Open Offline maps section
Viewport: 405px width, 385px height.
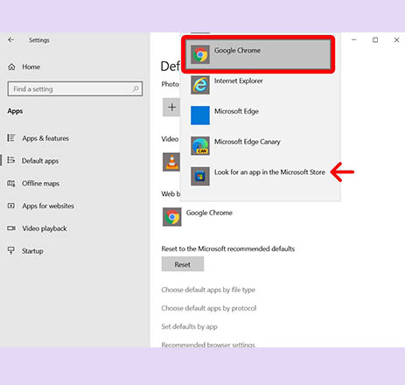click(x=40, y=183)
